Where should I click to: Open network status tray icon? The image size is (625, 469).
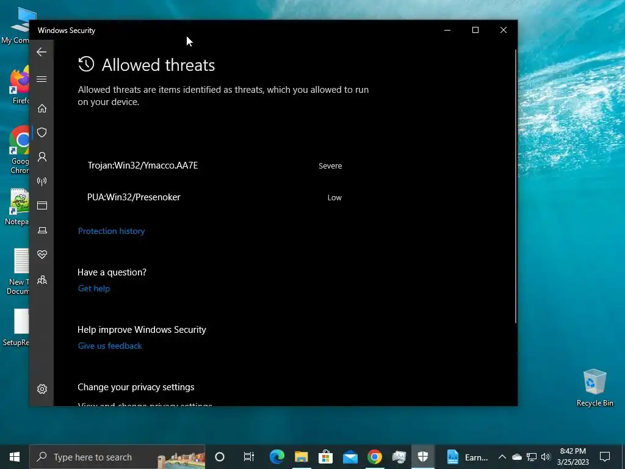click(532, 457)
